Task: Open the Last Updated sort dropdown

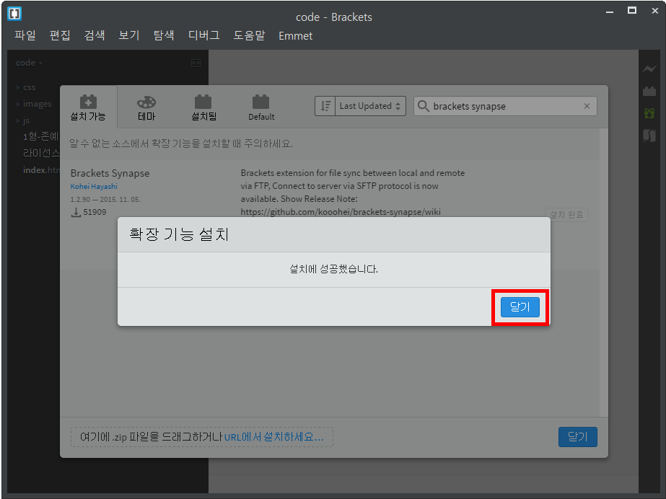Action: coord(370,106)
